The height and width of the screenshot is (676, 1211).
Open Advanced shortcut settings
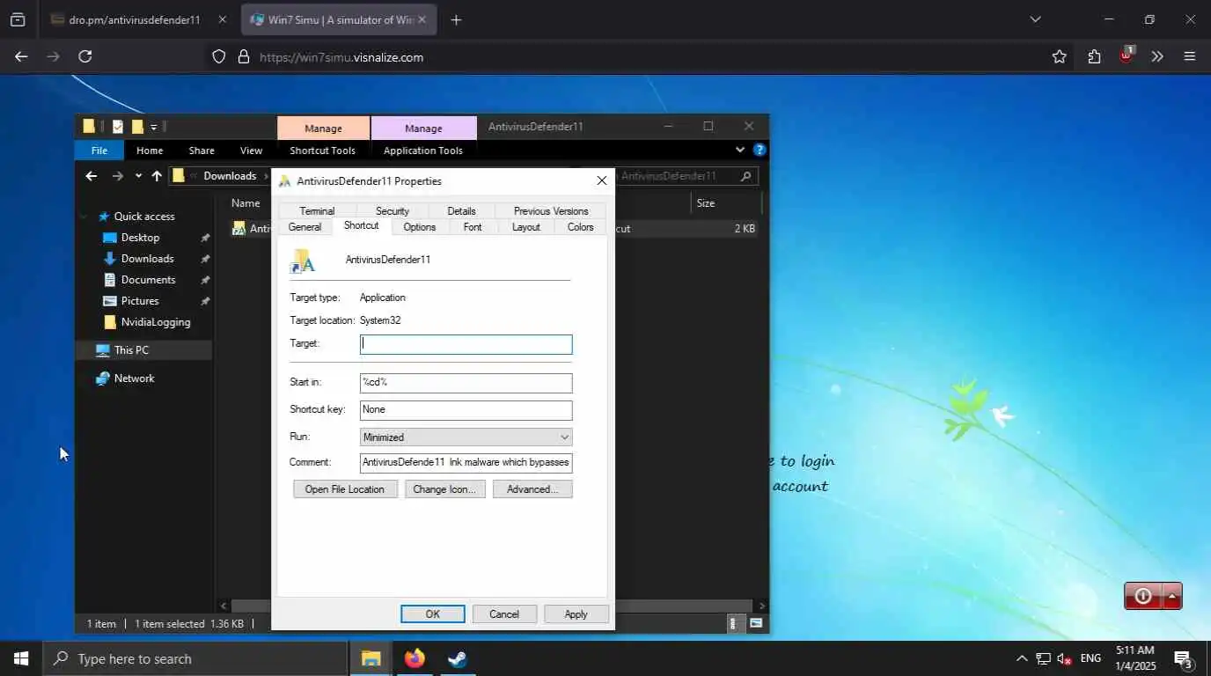pyautogui.click(x=532, y=489)
